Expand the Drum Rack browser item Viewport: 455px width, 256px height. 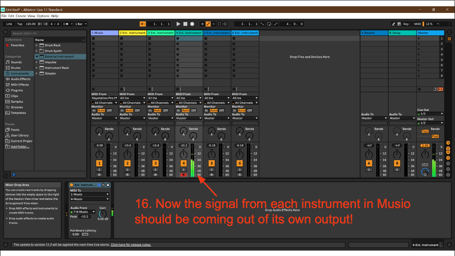pyautogui.click(x=37, y=45)
